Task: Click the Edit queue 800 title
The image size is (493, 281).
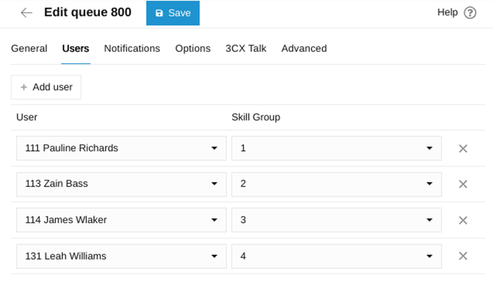Action: tap(87, 12)
